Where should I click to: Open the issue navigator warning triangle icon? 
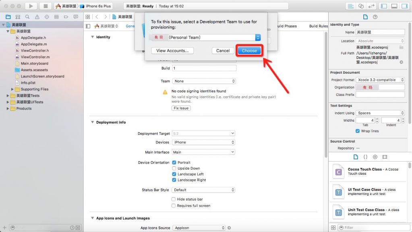tap(37, 17)
